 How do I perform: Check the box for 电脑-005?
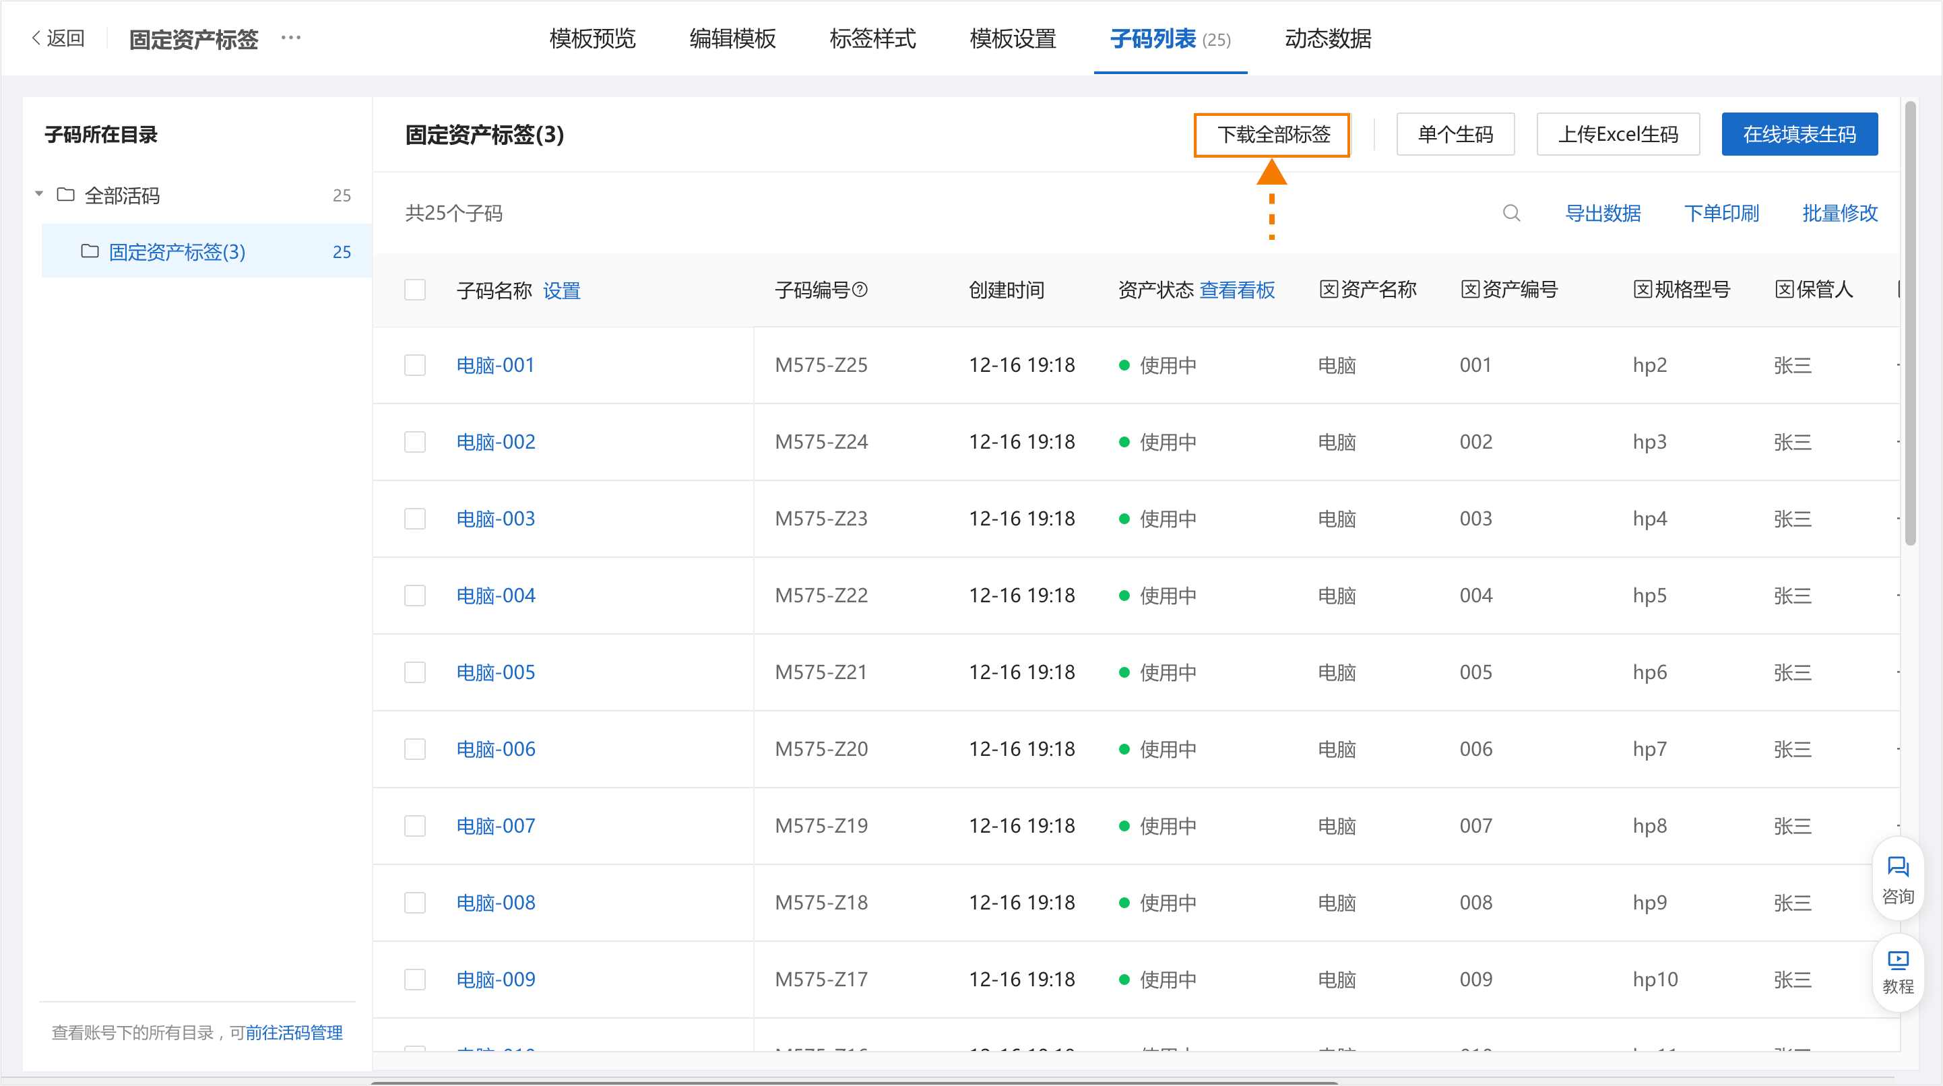tap(415, 672)
